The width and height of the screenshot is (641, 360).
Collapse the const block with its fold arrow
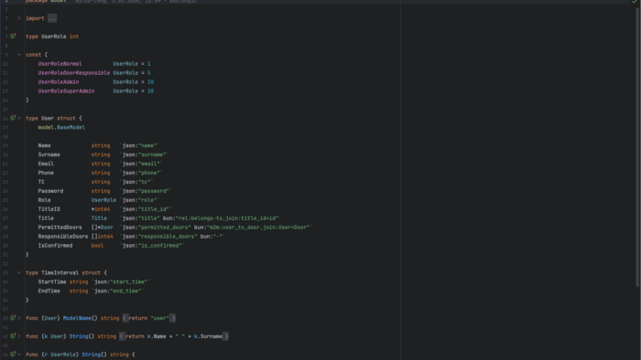(x=19, y=54)
